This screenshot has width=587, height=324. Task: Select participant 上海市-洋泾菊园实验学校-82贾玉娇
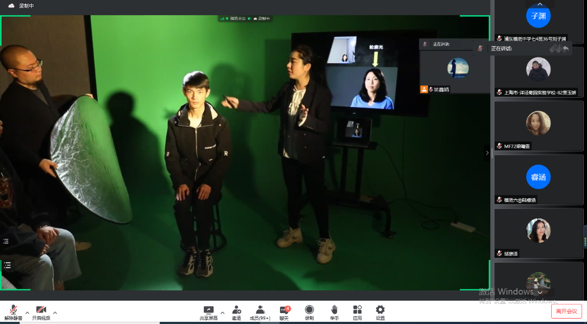[x=538, y=72]
